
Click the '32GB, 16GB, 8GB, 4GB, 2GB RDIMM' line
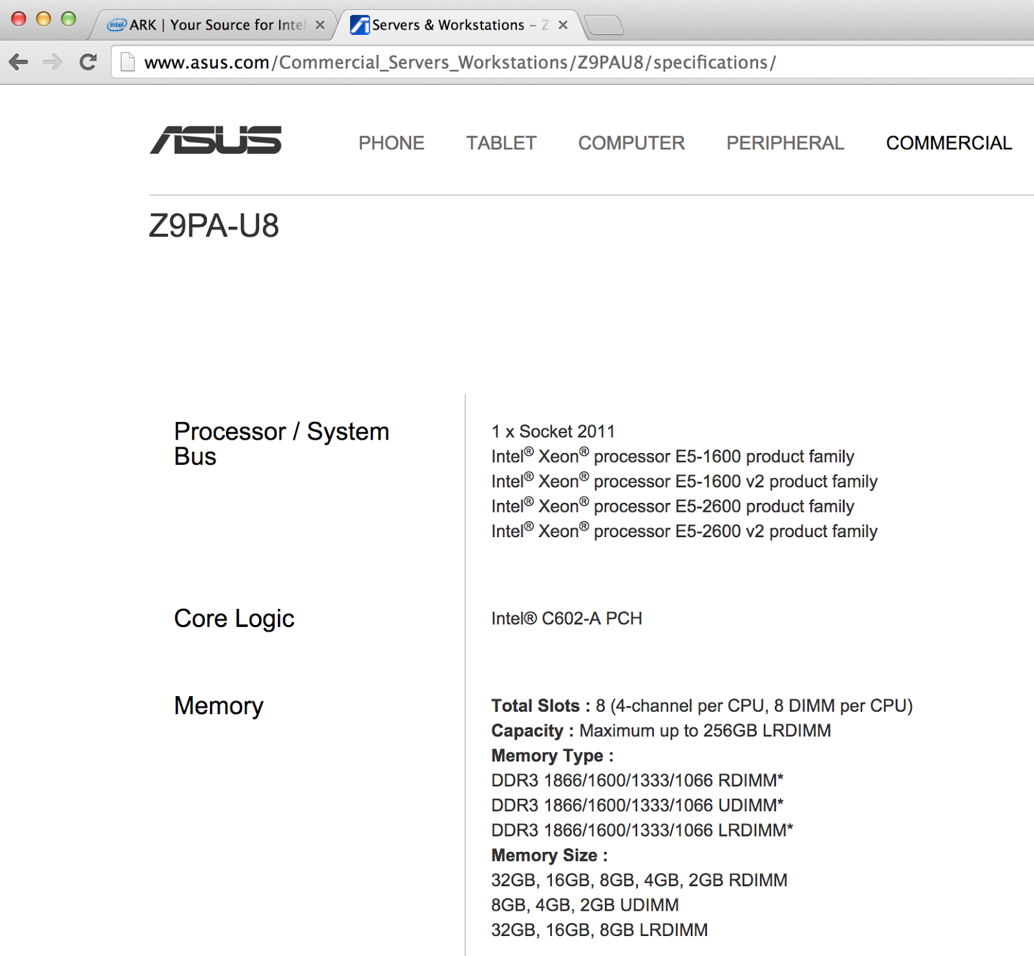pyautogui.click(x=639, y=880)
